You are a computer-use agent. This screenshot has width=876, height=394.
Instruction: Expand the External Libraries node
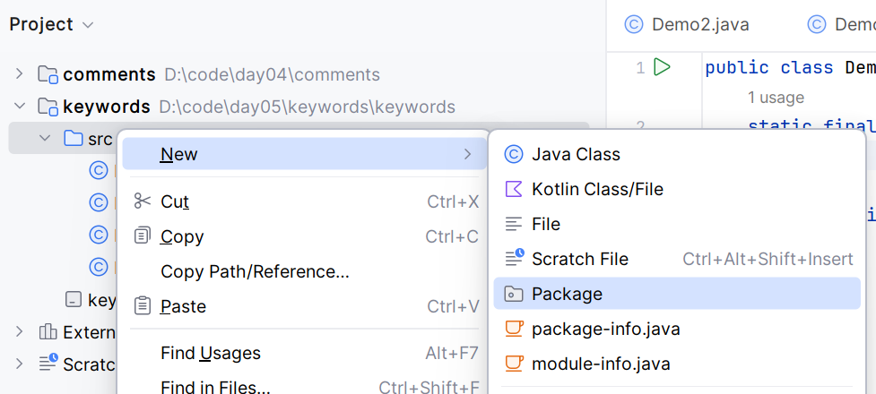coord(20,332)
